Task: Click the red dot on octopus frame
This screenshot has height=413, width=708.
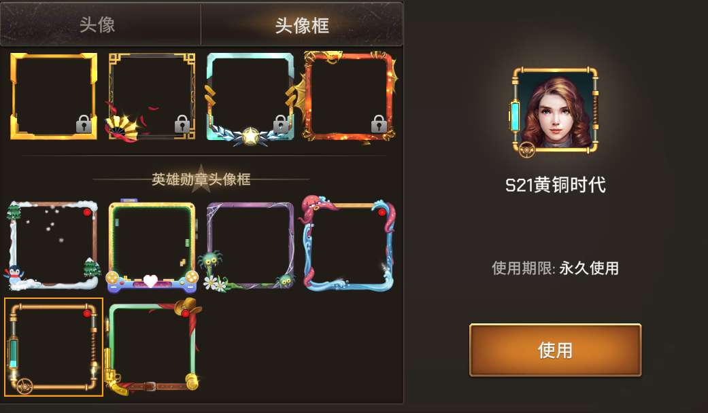Action: (x=382, y=213)
